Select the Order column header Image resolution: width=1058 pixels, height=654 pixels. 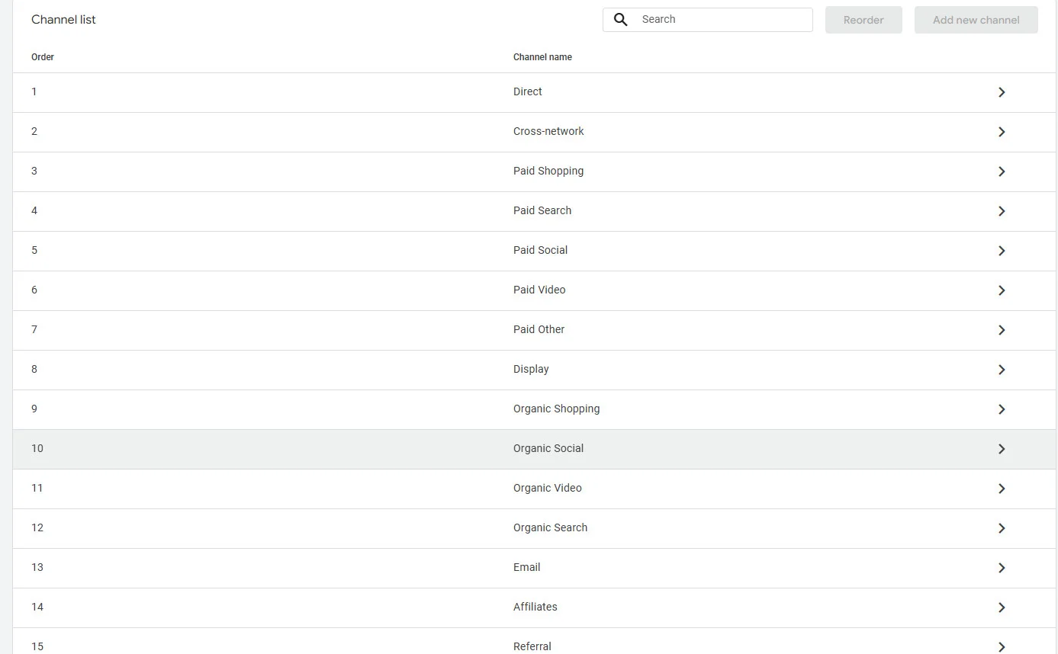pos(43,56)
